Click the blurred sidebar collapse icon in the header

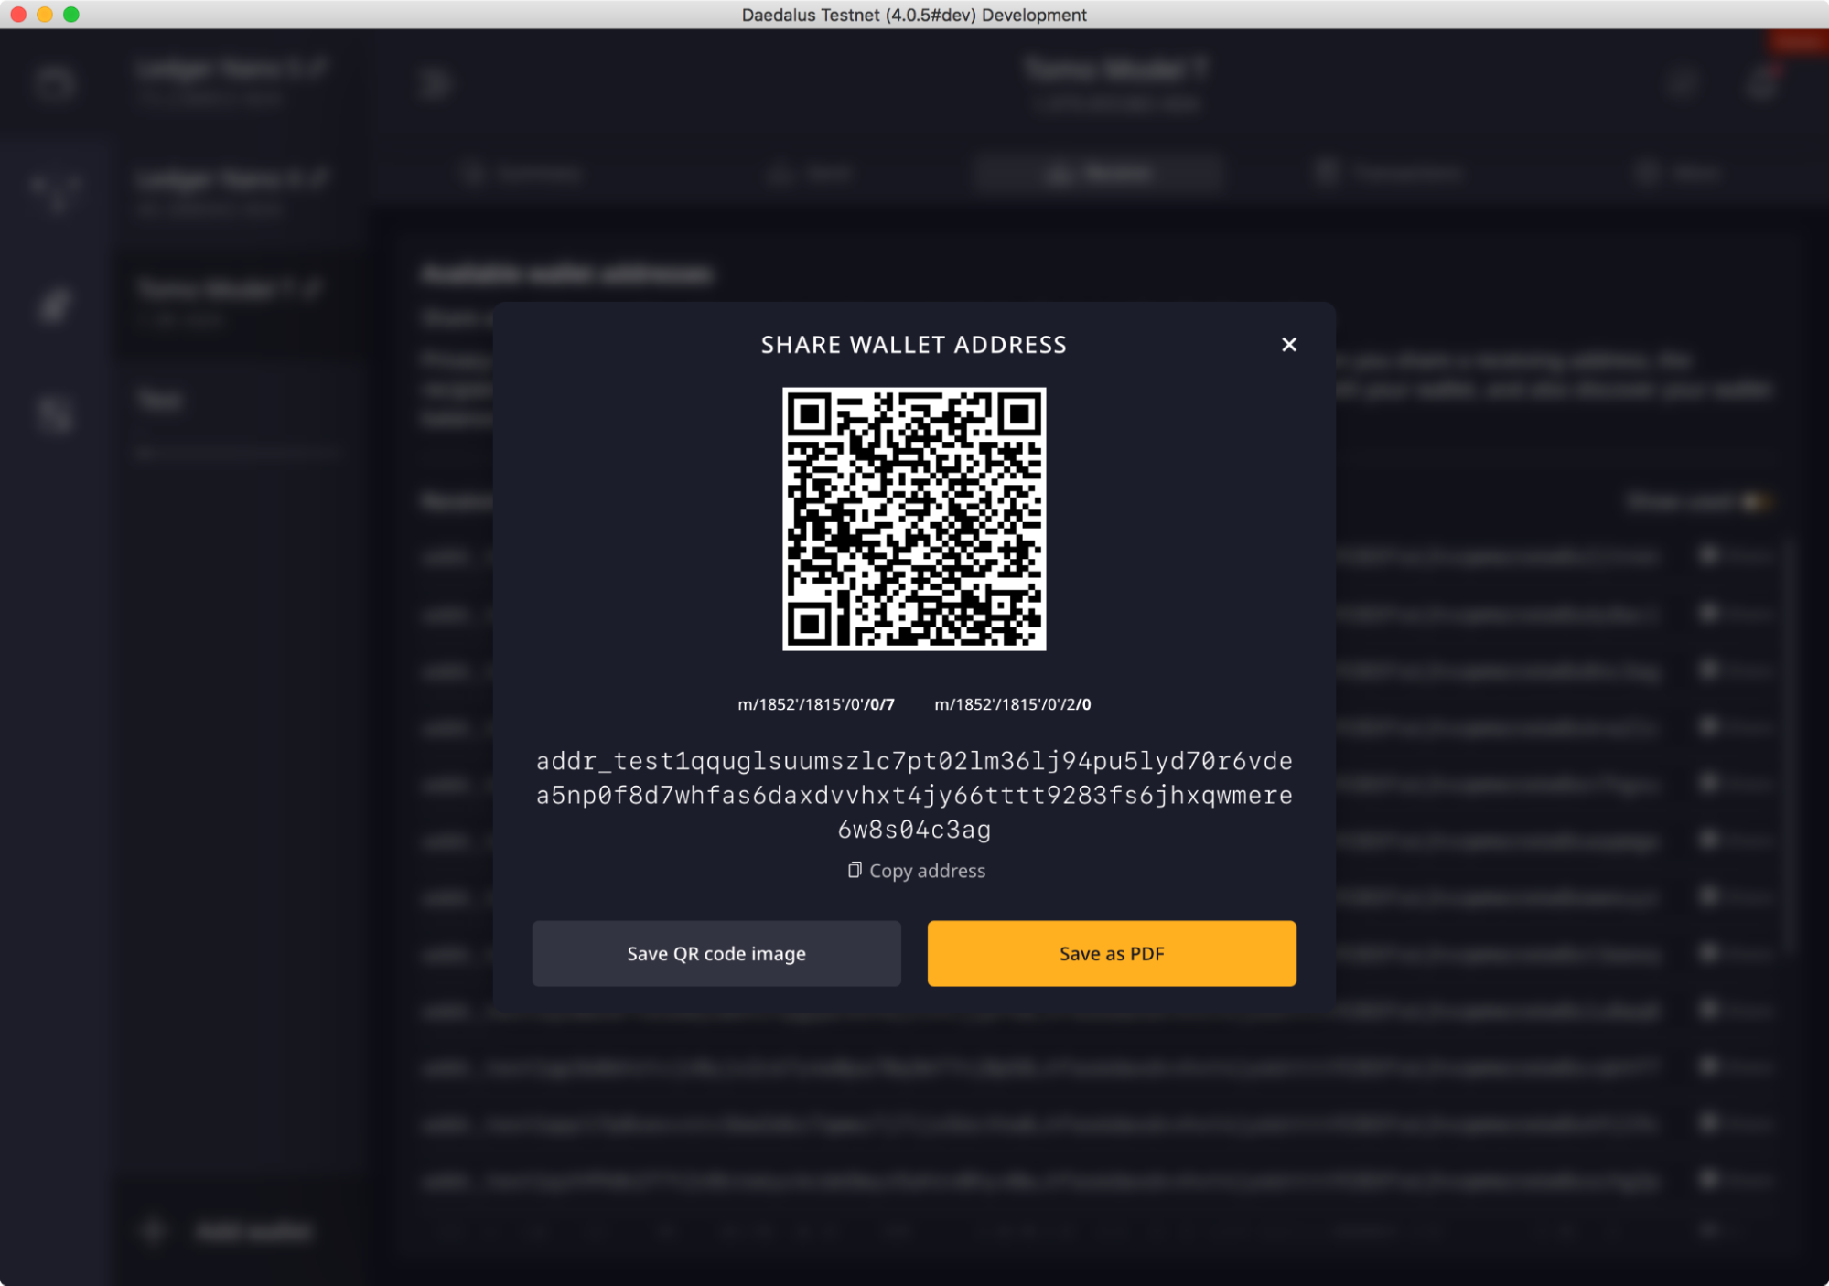click(436, 84)
